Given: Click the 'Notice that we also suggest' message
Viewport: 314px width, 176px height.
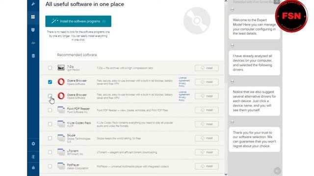Looking at the screenshot, I should 254,101.
